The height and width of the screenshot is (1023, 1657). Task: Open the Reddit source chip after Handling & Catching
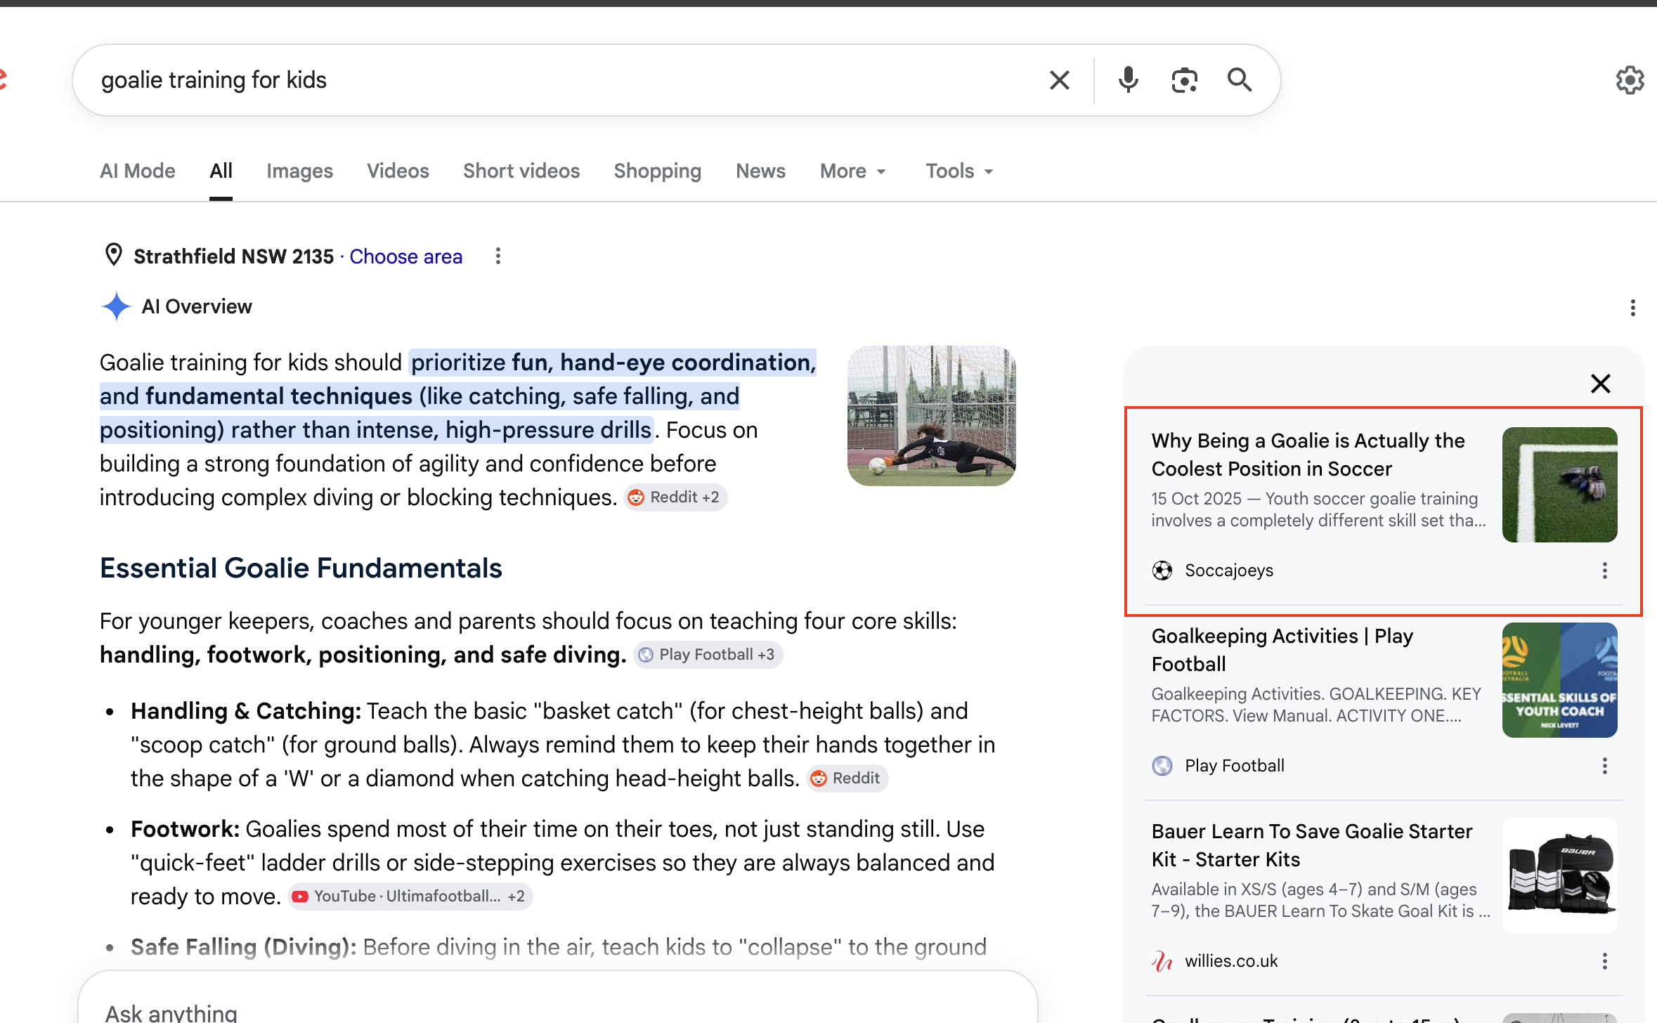[x=847, y=778]
